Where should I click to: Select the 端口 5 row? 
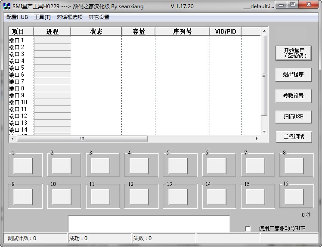click(x=135, y=68)
